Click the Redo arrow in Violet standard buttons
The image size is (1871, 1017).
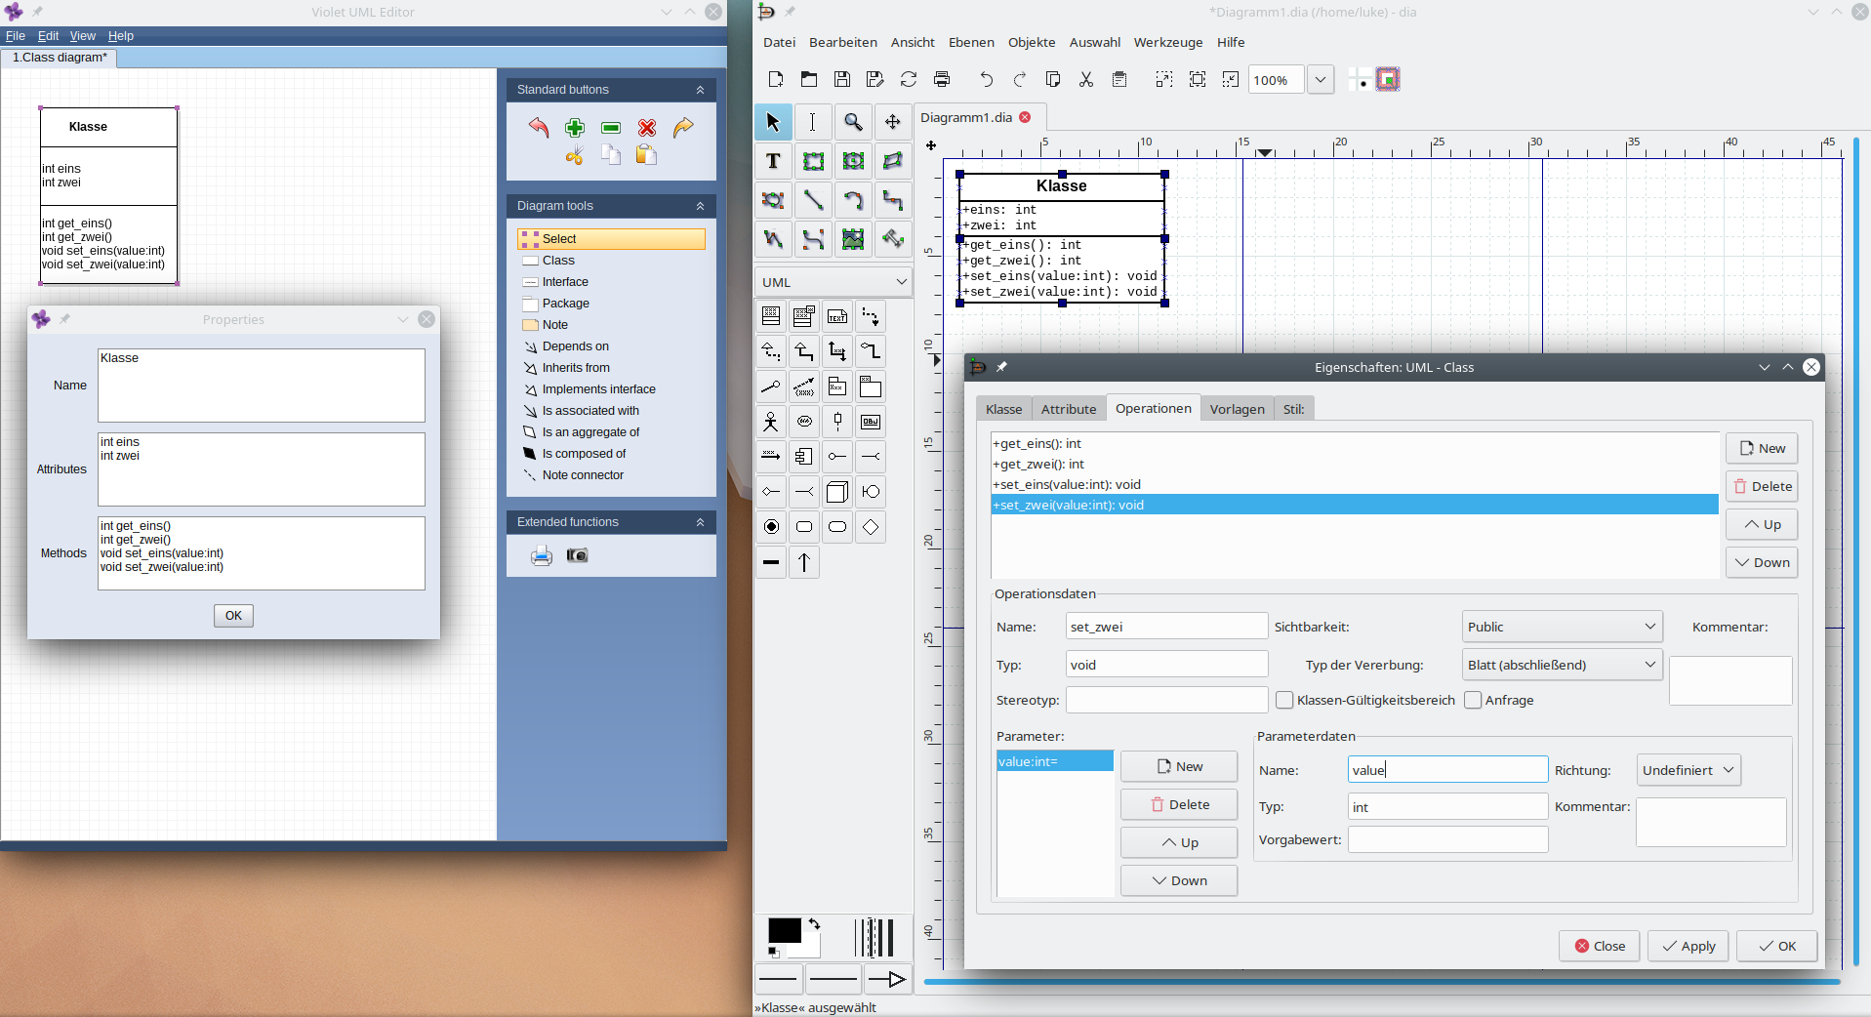[x=683, y=127]
